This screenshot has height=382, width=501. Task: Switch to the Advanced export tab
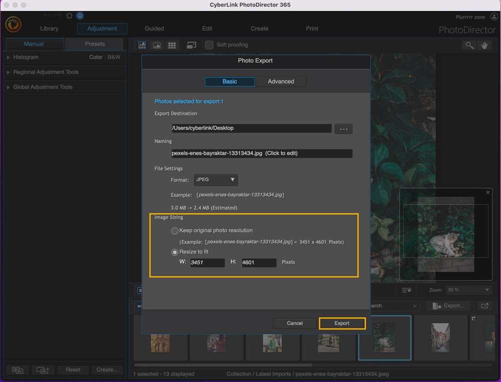click(x=281, y=82)
